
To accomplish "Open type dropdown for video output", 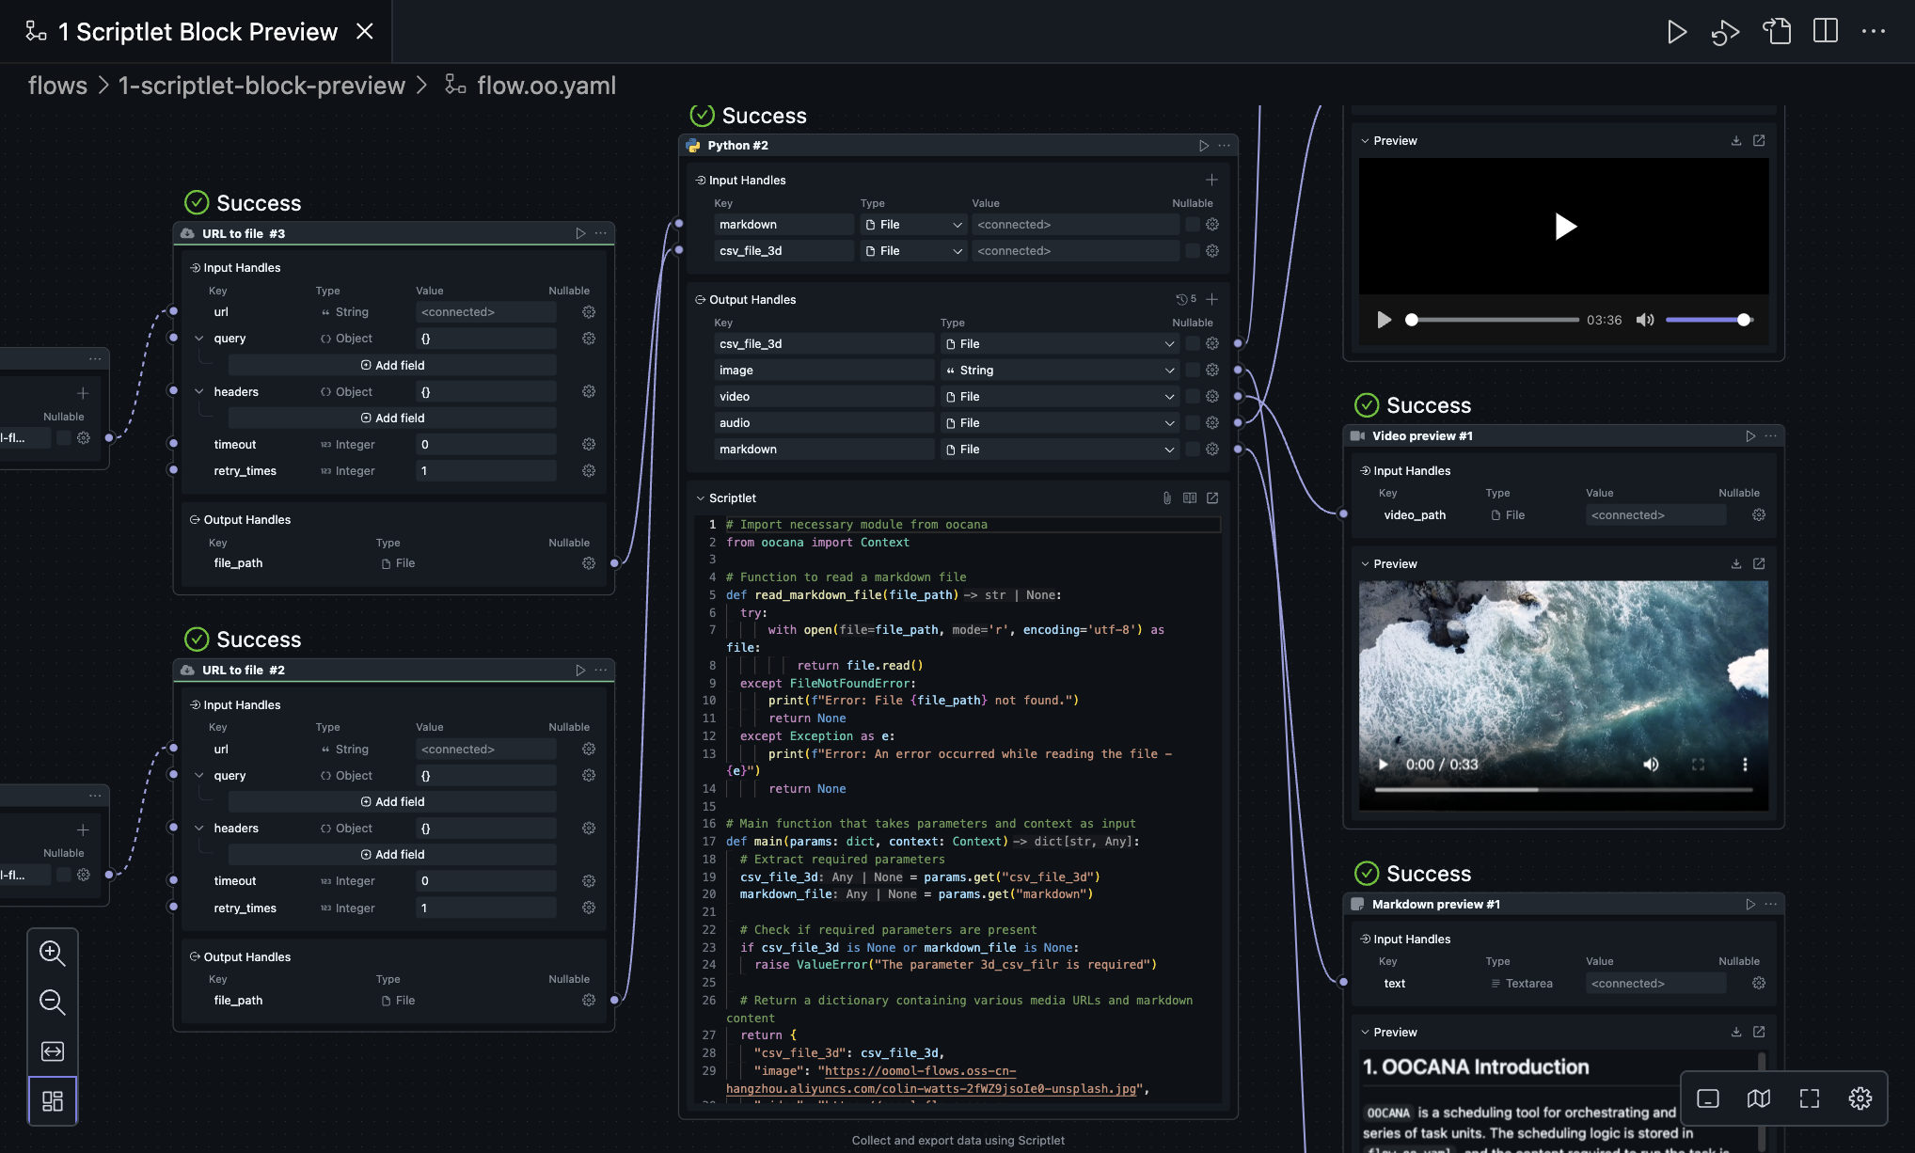I will [1169, 397].
